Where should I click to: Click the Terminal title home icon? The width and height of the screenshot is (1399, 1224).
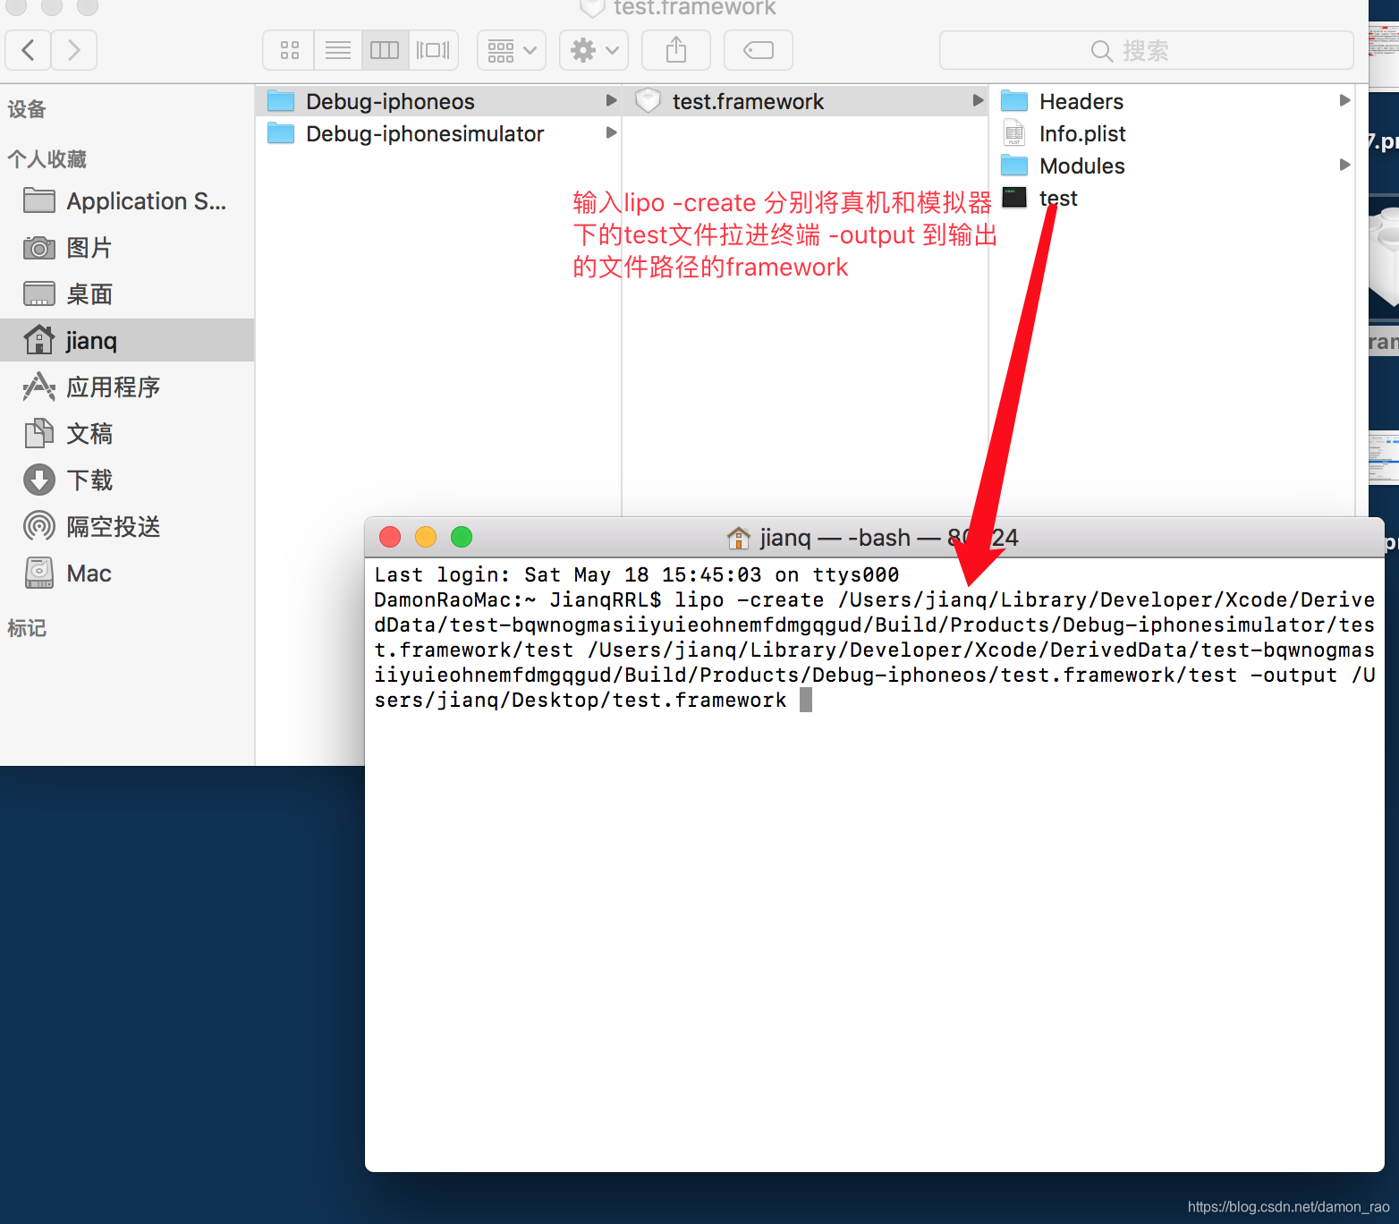(x=739, y=538)
